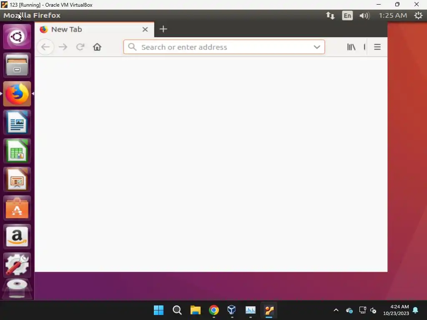Click the 1:25 AM clock indicator

pyautogui.click(x=393, y=15)
